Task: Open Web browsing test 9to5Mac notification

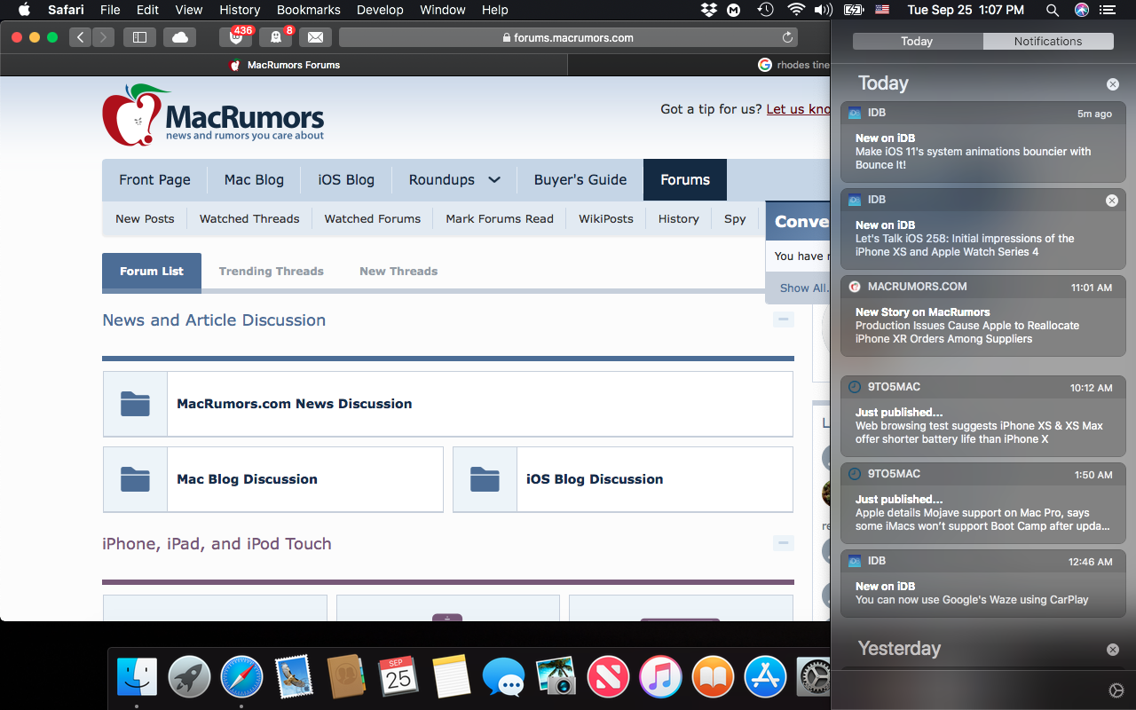Action: click(982, 415)
